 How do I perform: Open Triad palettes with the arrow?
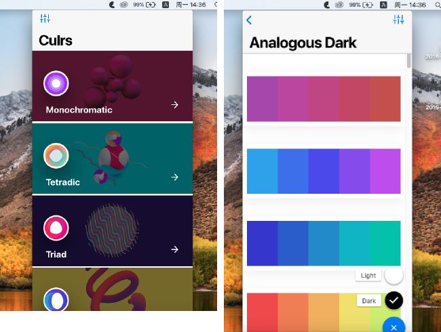tap(174, 249)
